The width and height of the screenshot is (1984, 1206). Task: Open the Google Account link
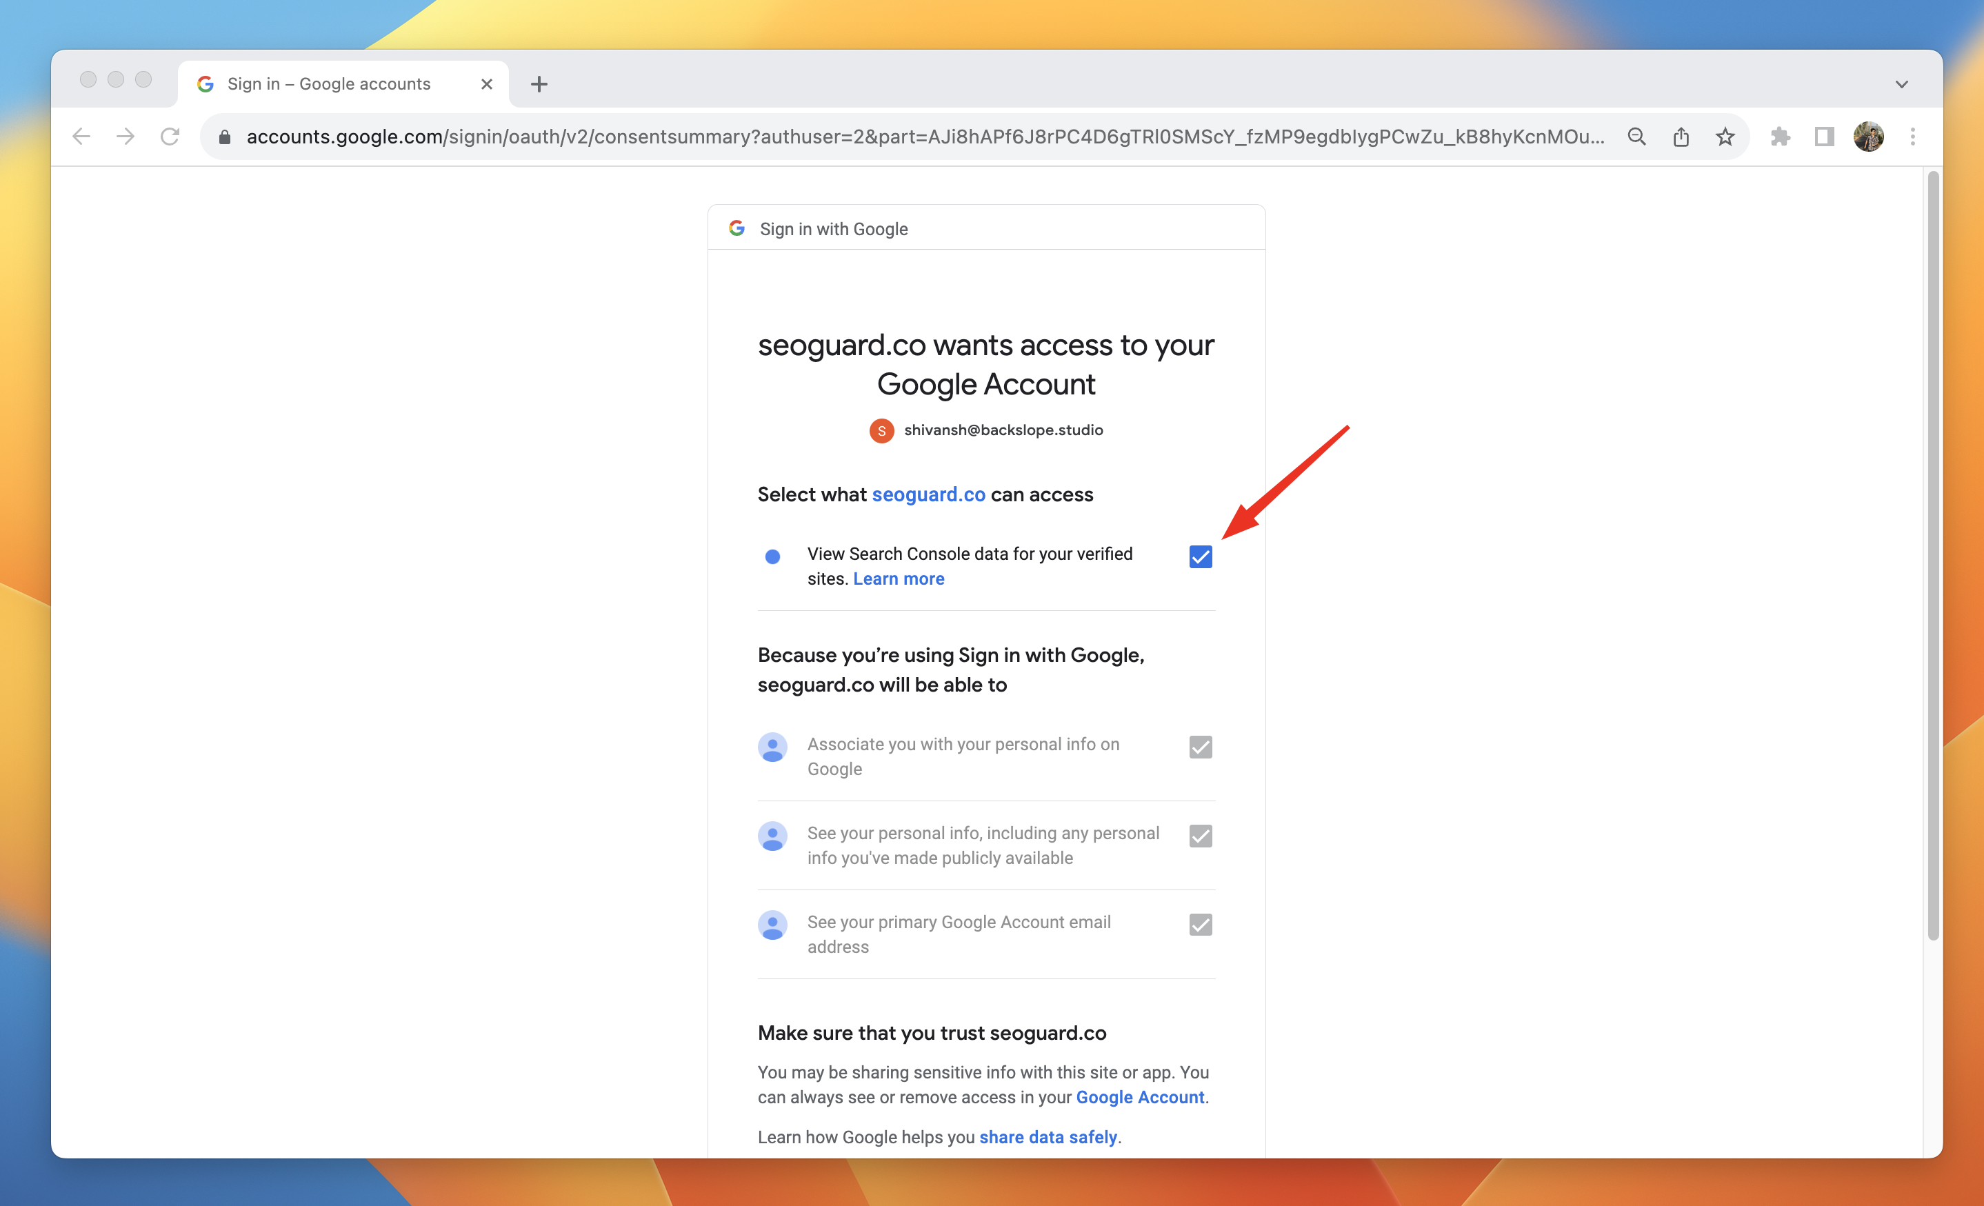1139,1097
